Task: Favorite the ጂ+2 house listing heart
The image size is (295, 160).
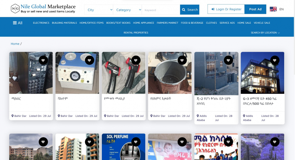Action: 228,60
